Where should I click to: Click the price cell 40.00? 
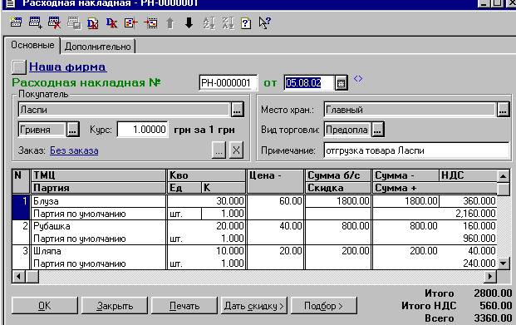pyautogui.click(x=275, y=226)
